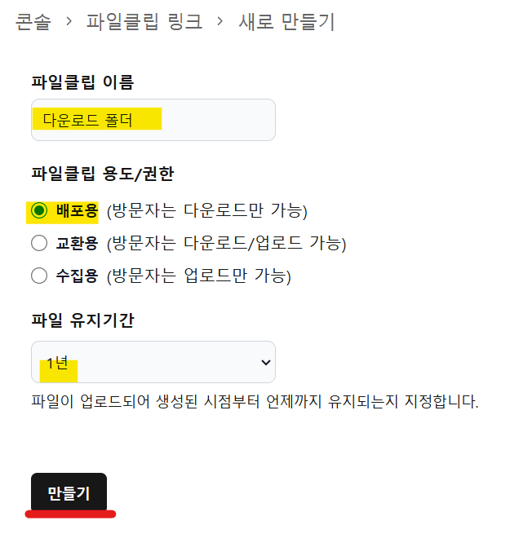This screenshot has height=534, width=519.
Task: Open the 파일 유지기간 dropdown showing 1년
Action: pyautogui.click(x=153, y=362)
